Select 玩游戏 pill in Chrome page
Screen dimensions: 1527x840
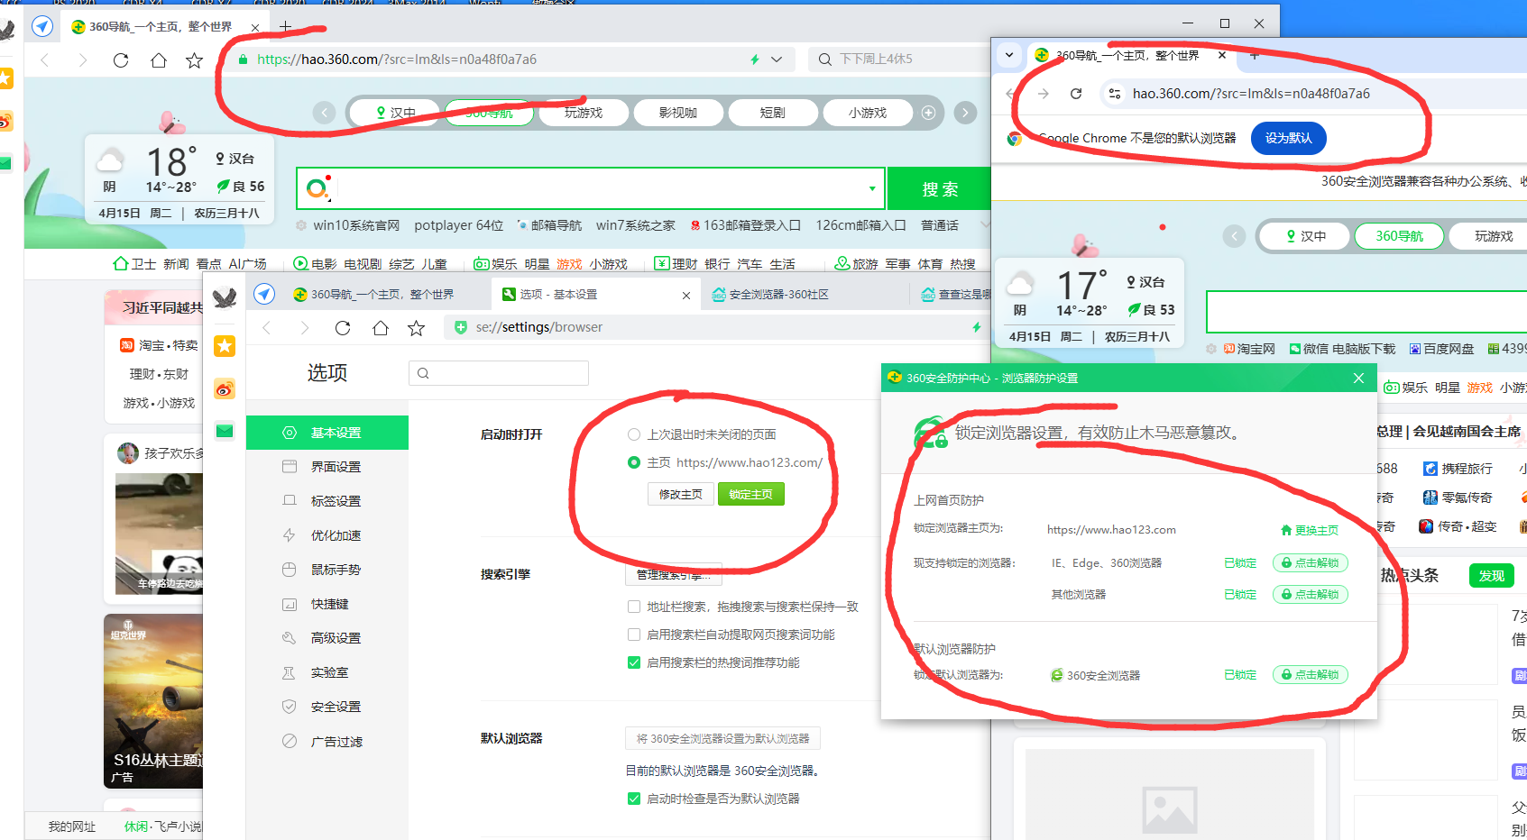[1494, 236]
